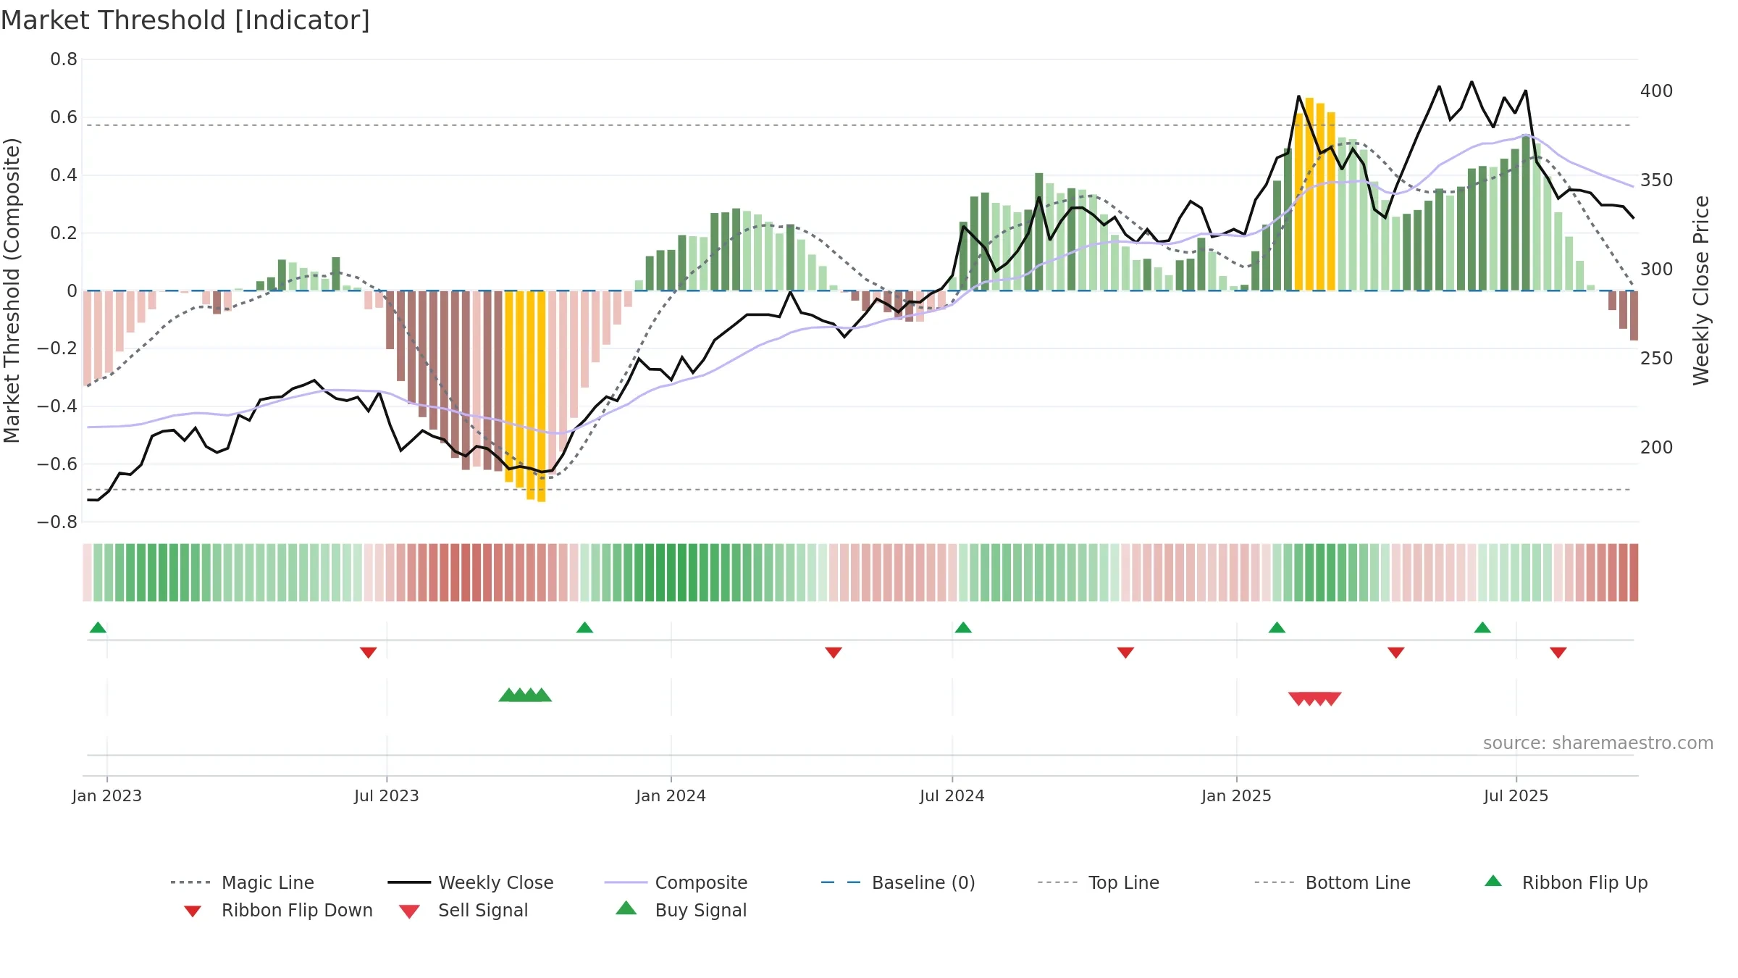Click the Weekly Close Price axis title
This screenshot has width=1738, height=978.
click(1701, 291)
